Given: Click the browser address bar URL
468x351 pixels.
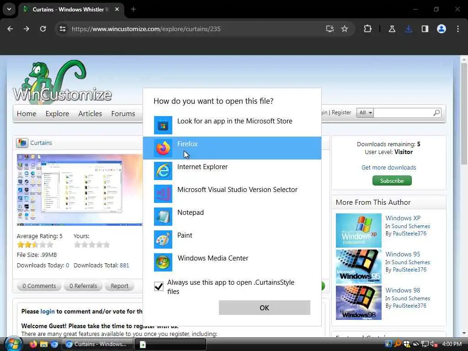Looking at the screenshot, I should coord(146,29).
